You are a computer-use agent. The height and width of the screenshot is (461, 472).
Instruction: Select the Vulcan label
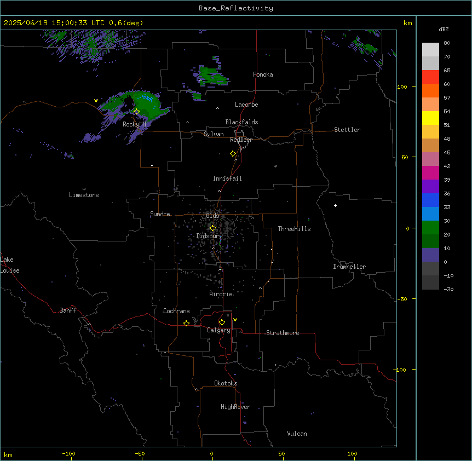click(x=297, y=434)
